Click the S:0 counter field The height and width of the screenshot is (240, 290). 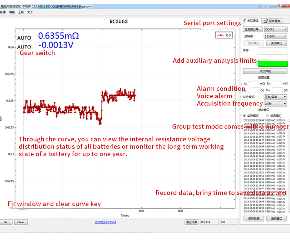(229, 222)
